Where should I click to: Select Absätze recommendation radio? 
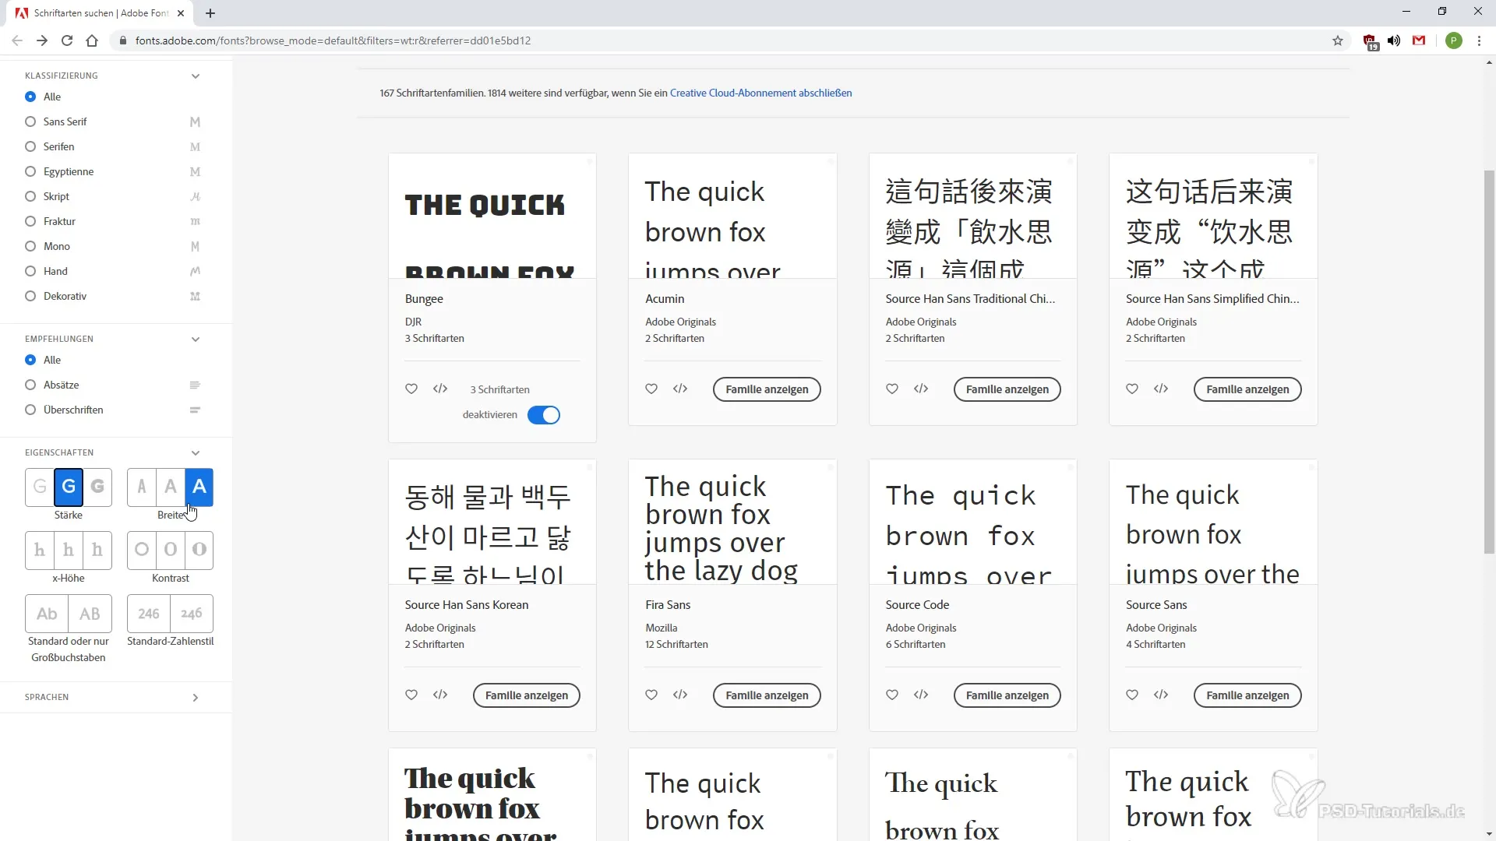tap(30, 385)
